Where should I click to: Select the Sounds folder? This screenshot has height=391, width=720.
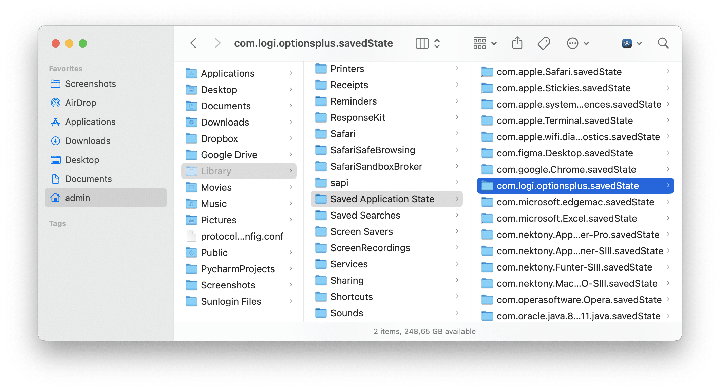[387, 313]
